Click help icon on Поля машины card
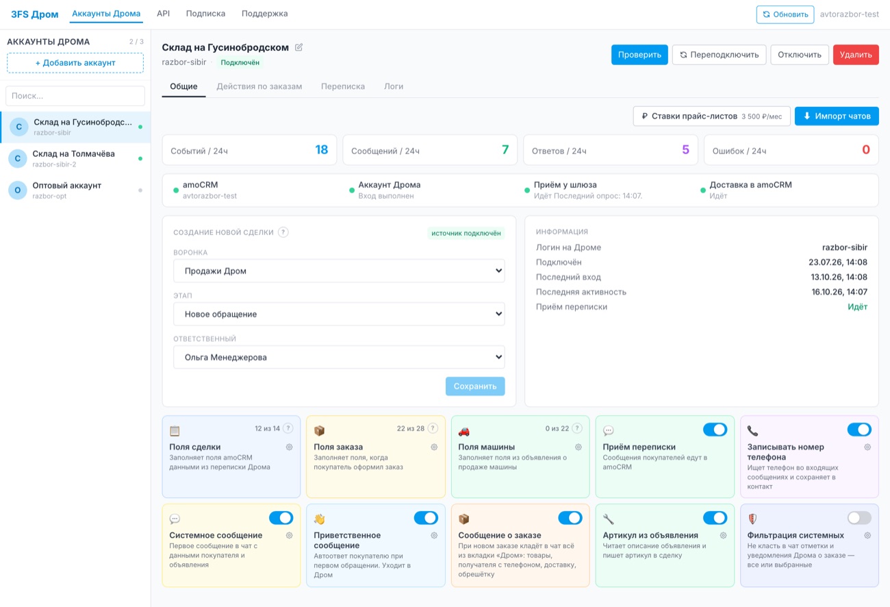The image size is (890, 607). pos(577,428)
